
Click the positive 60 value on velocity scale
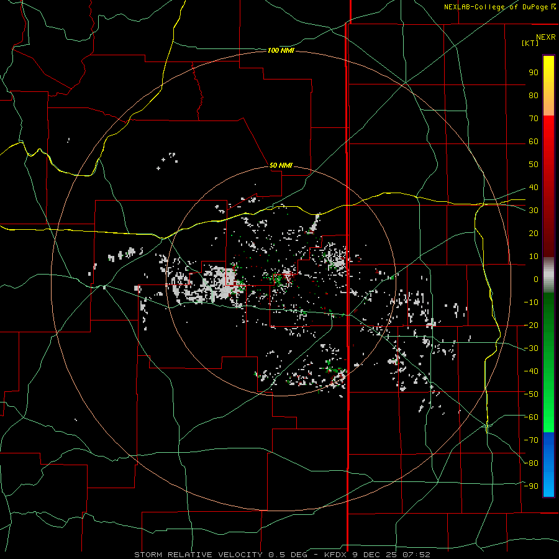click(534, 142)
